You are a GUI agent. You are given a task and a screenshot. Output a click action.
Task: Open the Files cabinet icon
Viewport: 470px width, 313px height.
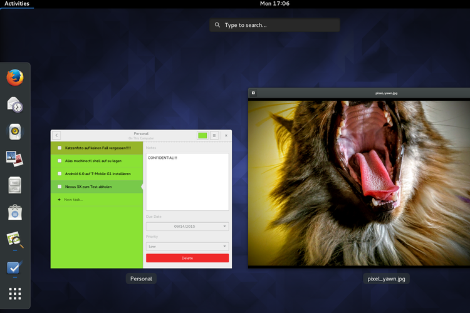tap(15, 185)
